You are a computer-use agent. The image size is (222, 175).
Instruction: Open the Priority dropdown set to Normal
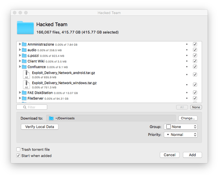pos(180,135)
